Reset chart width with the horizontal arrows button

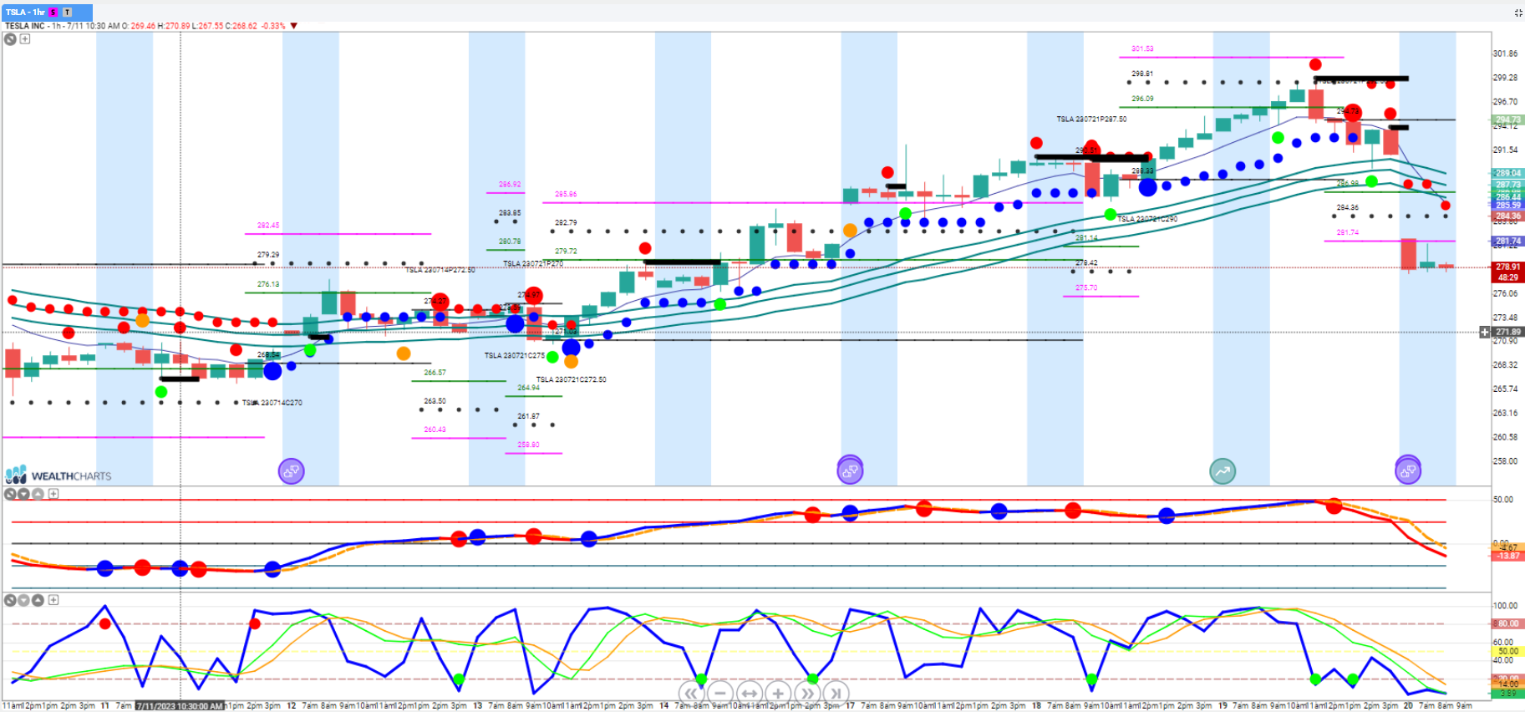[750, 693]
